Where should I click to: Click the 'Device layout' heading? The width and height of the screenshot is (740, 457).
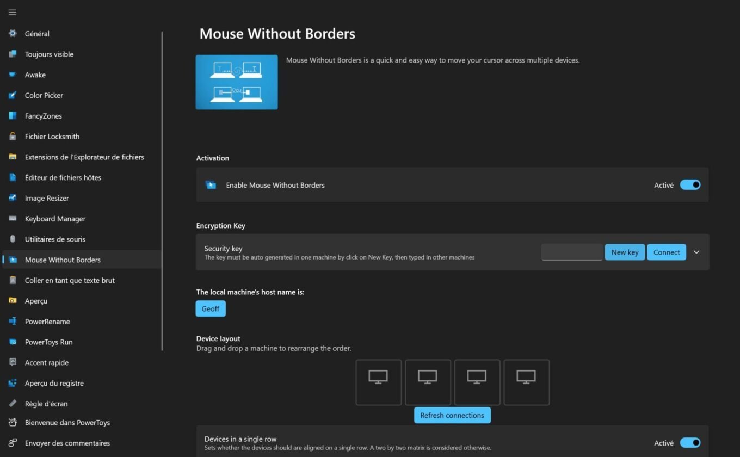pyautogui.click(x=218, y=338)
